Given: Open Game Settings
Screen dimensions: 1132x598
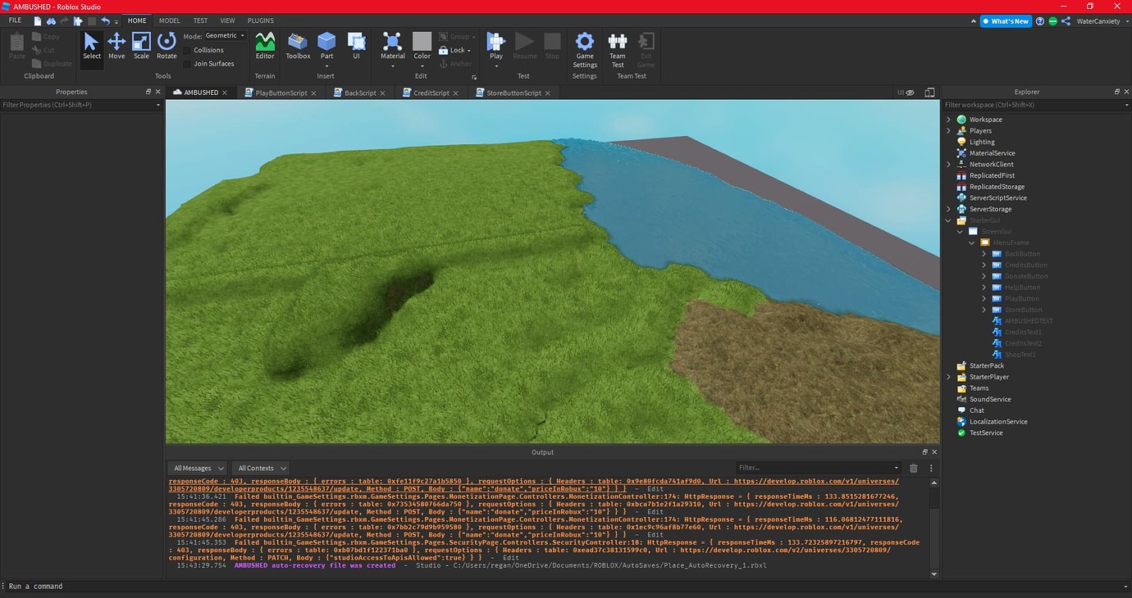Looking at the screenshot, I should coord(585,49).
